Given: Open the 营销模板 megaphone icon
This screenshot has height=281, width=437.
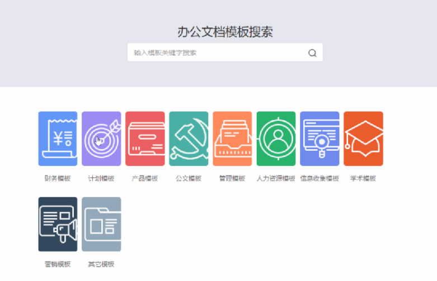Looking at the screenshot, I should point(58,224).
